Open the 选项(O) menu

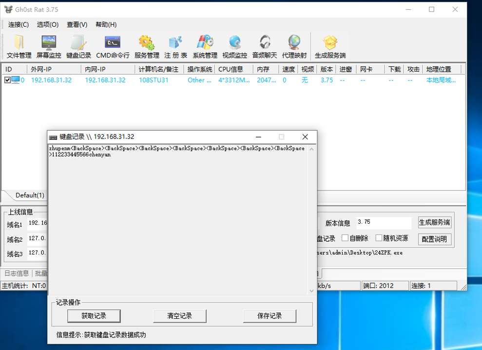[x=48, y=24]
